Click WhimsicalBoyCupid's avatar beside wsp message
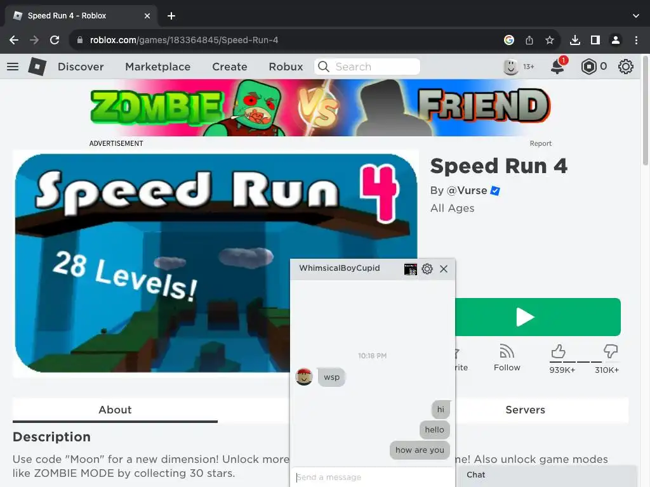 [304, 377]
